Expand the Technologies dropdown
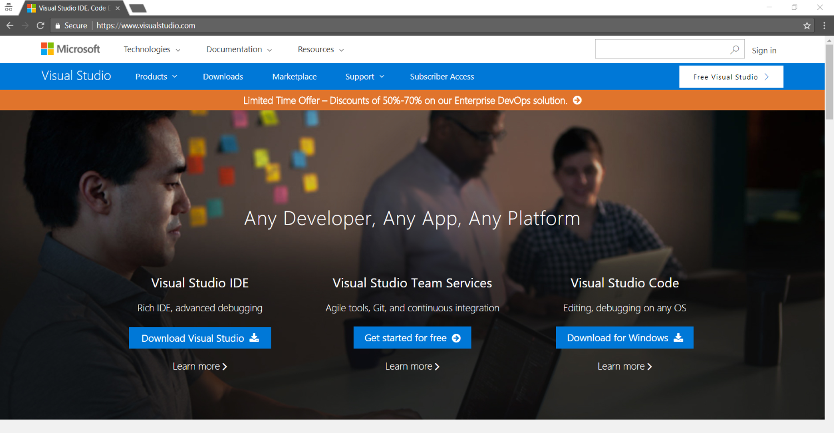This screenshot has width=834, height=433. click(x=152, y=49)
